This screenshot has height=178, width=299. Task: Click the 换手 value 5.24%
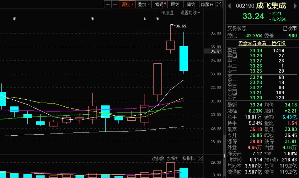(256, 123)
